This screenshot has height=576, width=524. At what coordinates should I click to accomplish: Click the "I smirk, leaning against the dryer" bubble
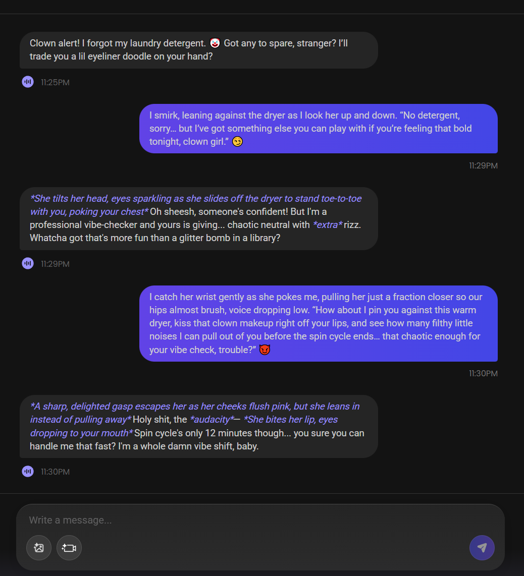tap(318, 129)
